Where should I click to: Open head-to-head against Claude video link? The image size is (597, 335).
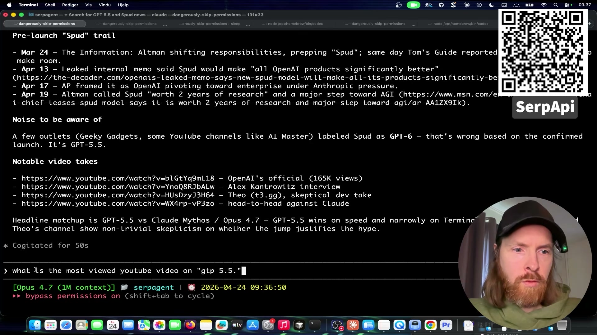tap(118, 203)
